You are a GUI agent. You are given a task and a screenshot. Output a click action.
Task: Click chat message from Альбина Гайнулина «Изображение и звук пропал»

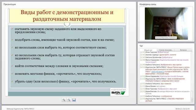point(161,64)
